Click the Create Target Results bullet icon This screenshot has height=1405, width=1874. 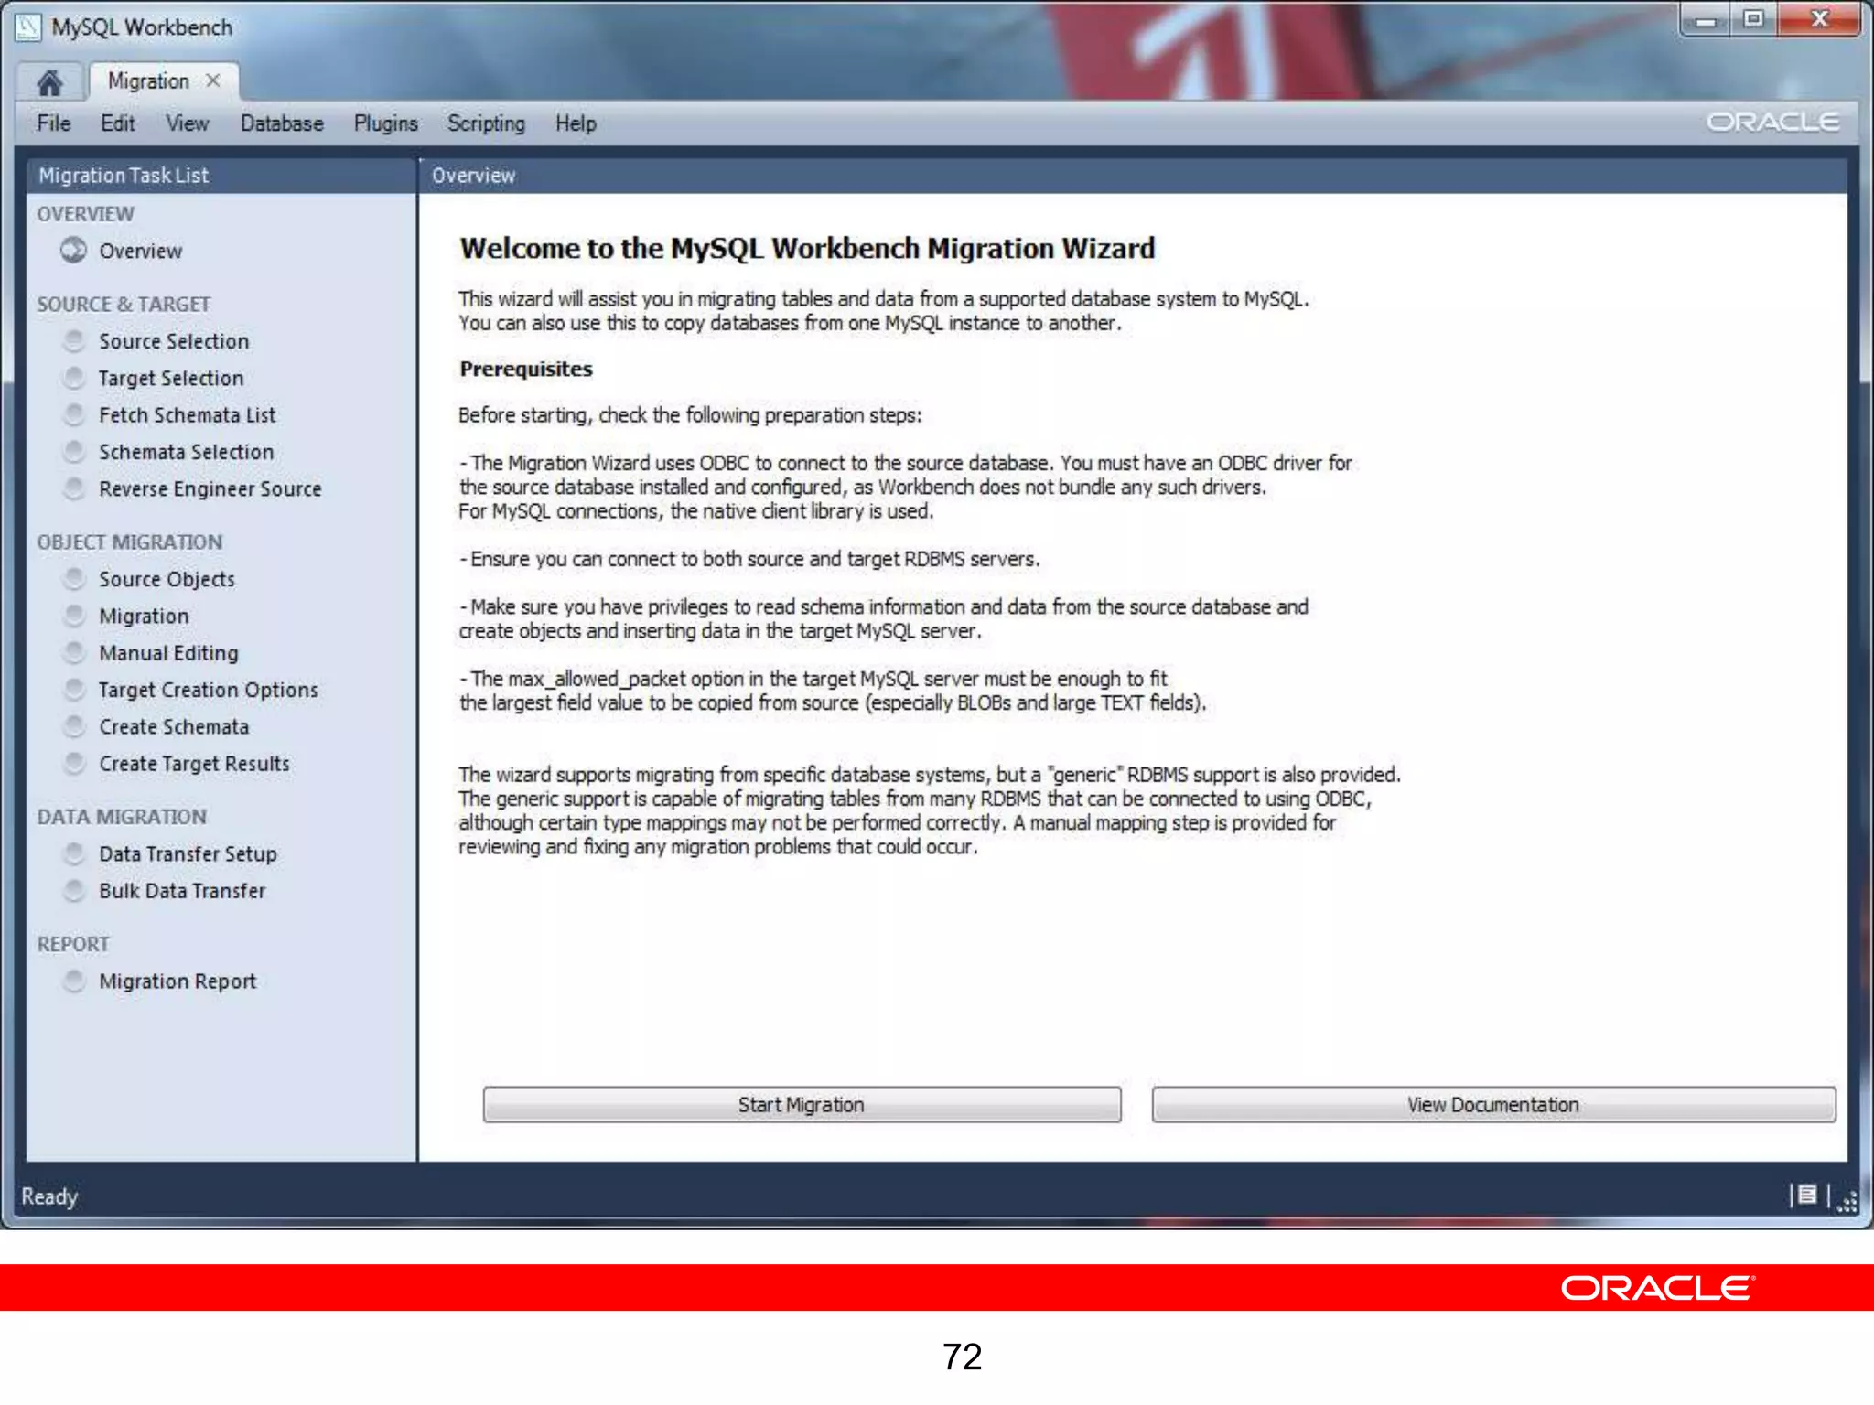pos(75,762)
